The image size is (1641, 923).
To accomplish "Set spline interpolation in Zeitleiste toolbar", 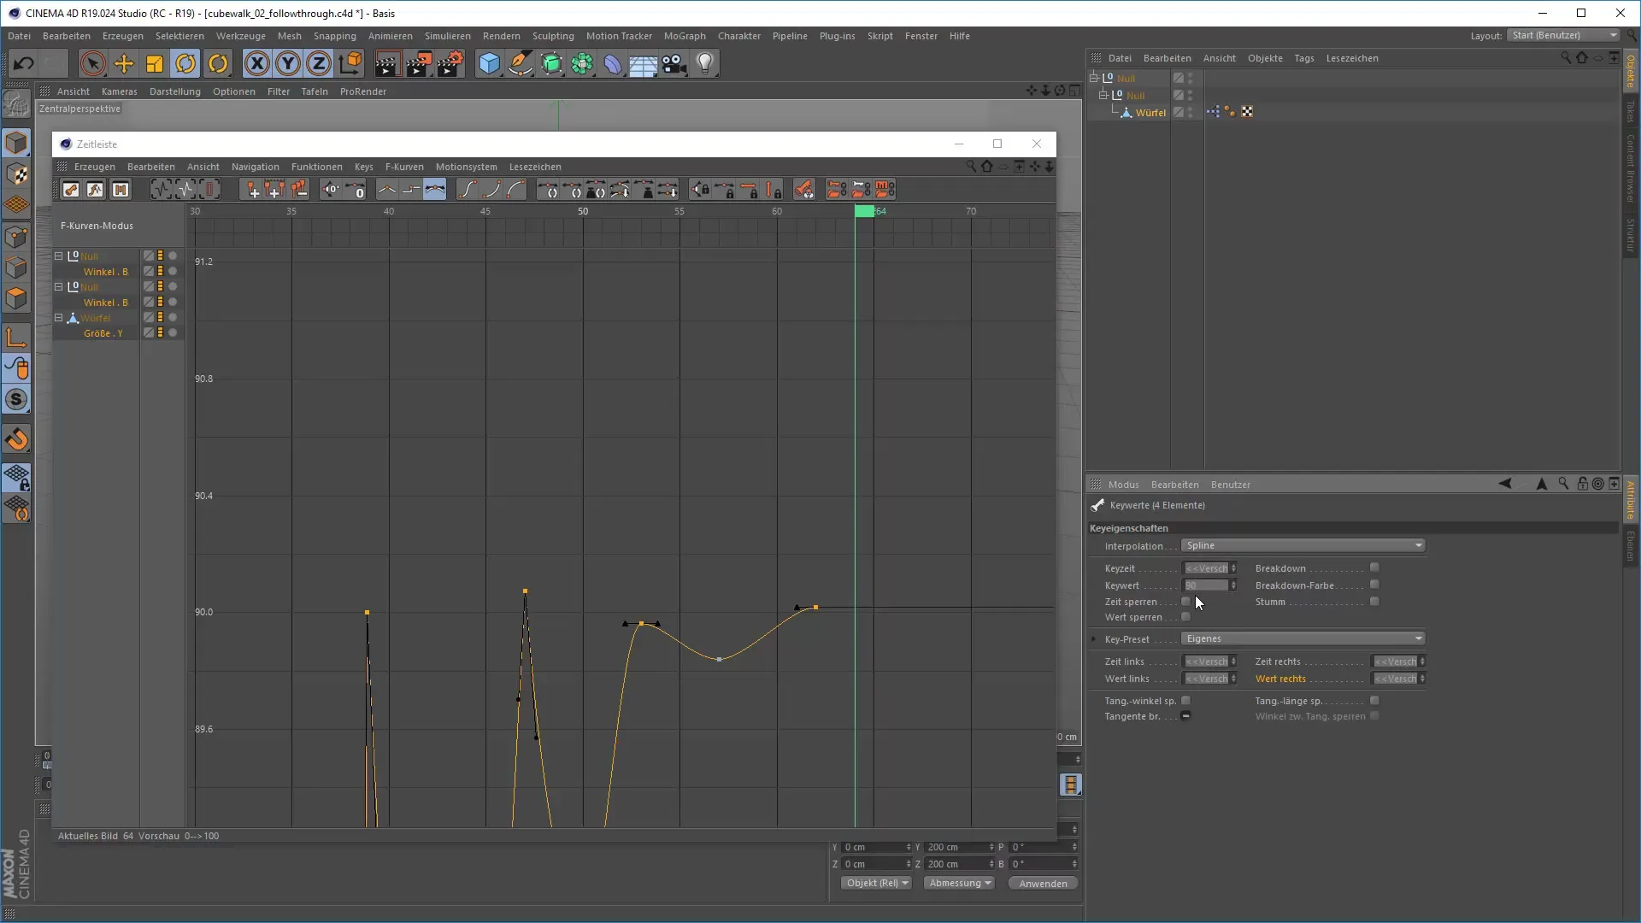I will [434, 190].
